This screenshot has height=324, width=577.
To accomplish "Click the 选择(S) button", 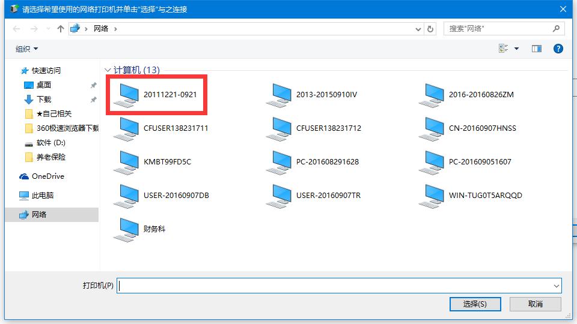I will tap(475, 304).
